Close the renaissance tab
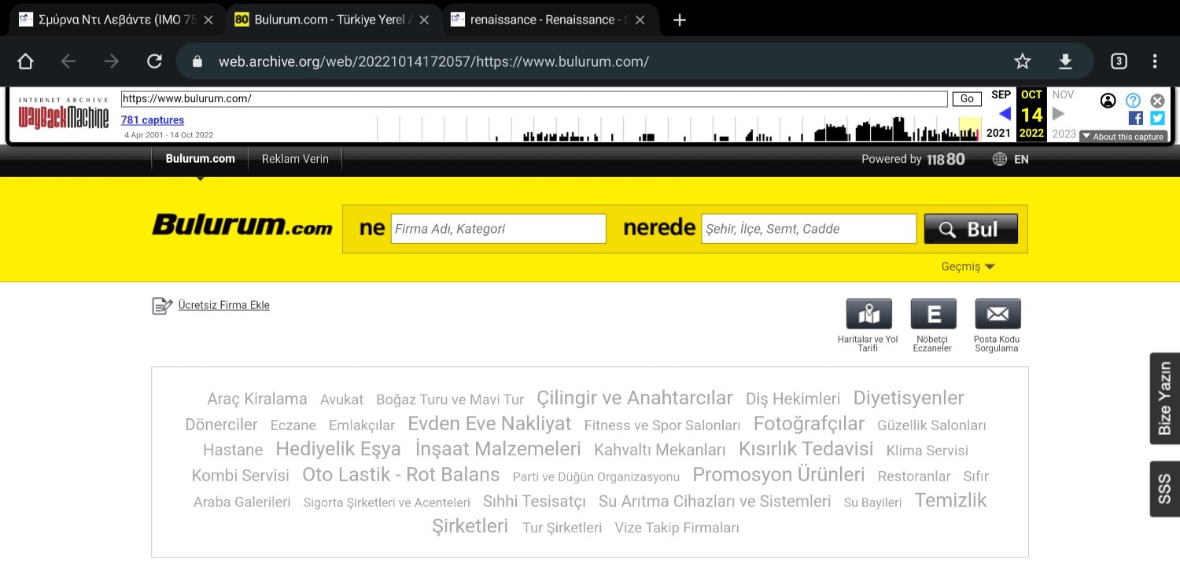Viewport: 1180px width, 563px height. 640,20
